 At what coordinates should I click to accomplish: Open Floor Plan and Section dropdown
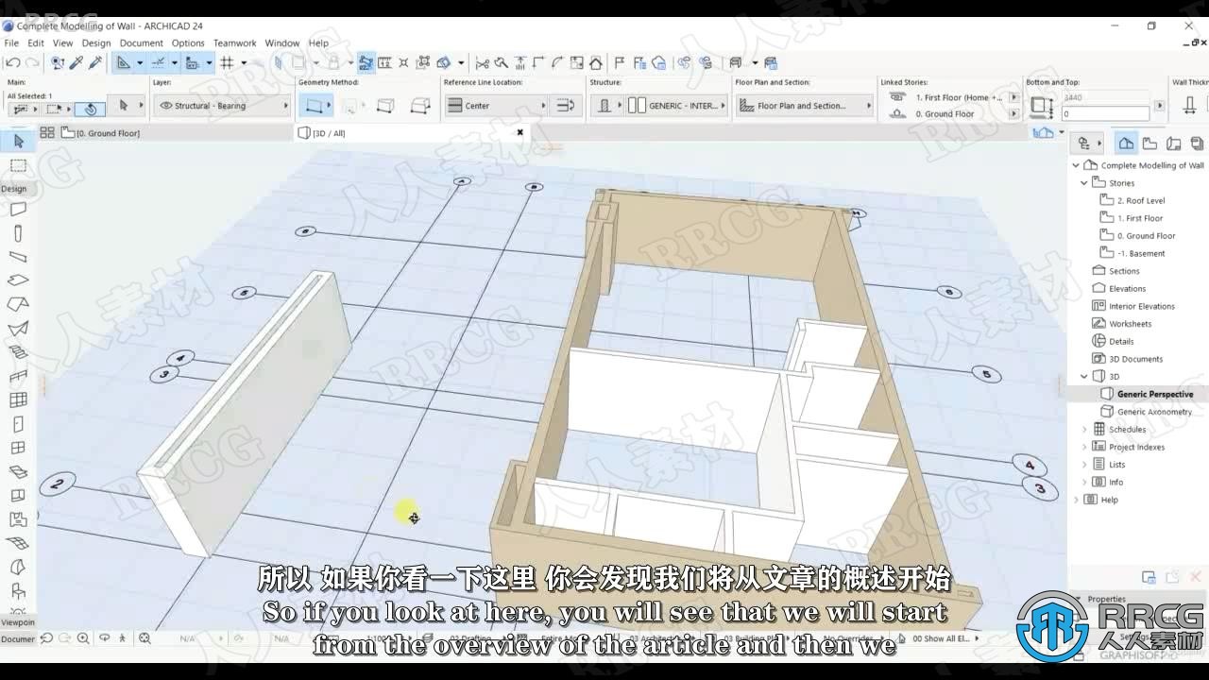(x=803, y=106)
